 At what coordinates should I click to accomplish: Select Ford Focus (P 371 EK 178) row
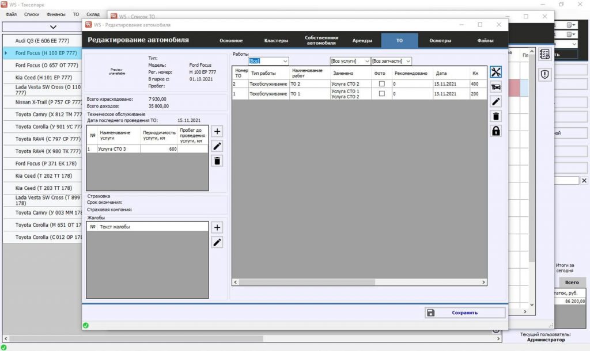coord(42,163)
